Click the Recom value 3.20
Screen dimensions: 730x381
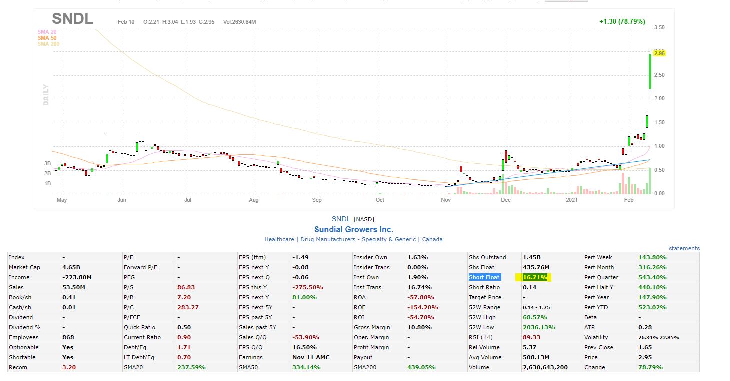pos(69,367)
